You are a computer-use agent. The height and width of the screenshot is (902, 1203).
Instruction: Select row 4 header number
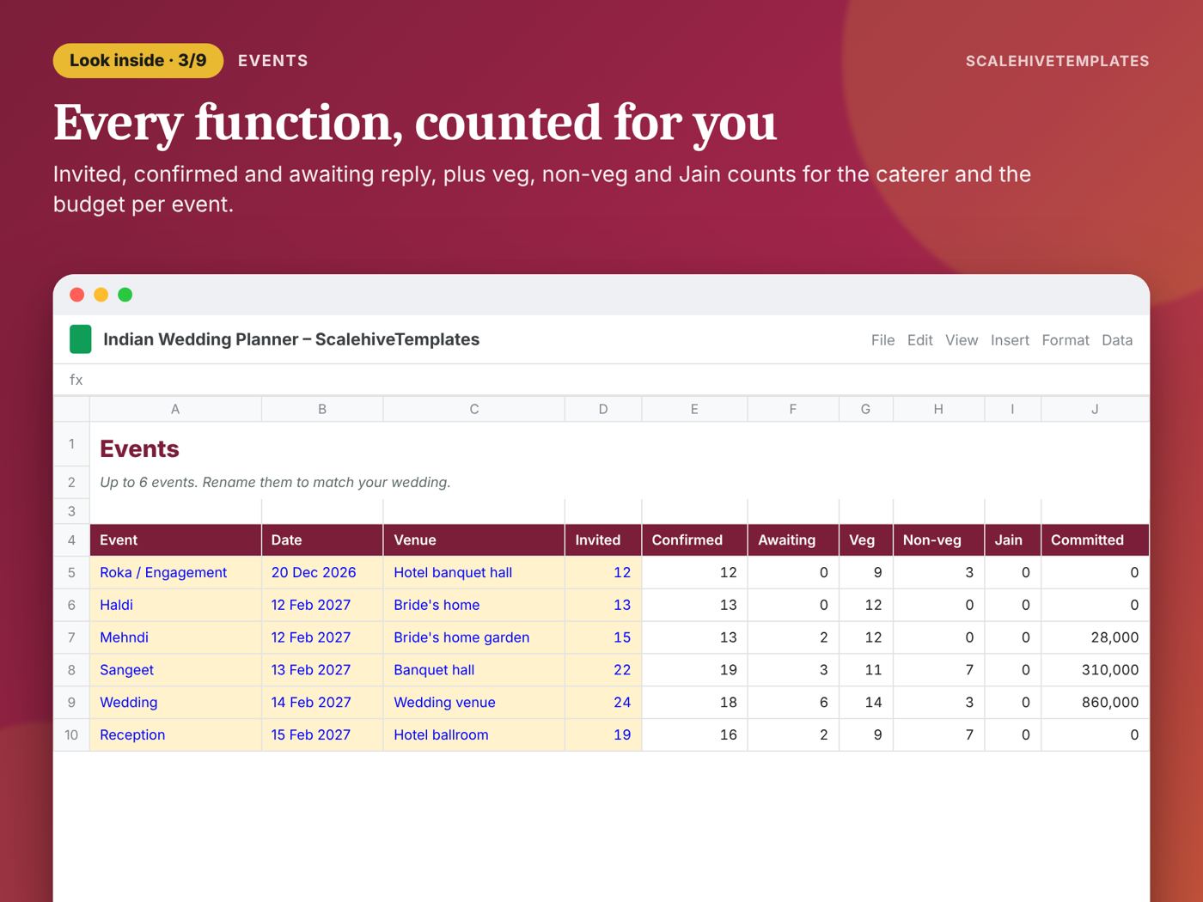pos(71,540)
